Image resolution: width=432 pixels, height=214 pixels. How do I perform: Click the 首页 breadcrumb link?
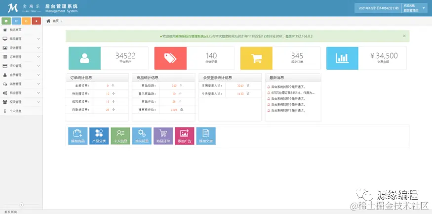pos(56,21)
